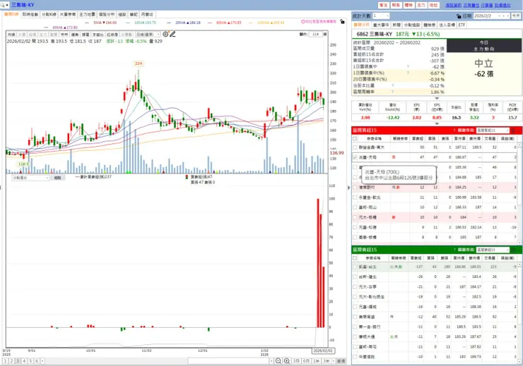Click the 6862 三集瑞-KY stock title
The width and height of the screenshot is (523, 366).
click(375, 34)
